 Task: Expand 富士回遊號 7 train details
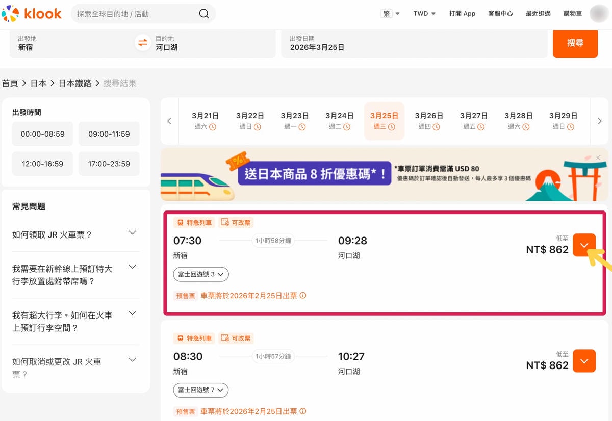point(201,390)
